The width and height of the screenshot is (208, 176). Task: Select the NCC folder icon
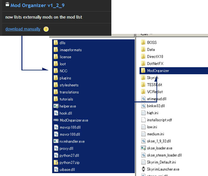56,71
